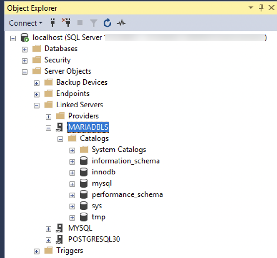Collapse the Server Objects node
Image resolution: width=277 pixels, height=258 pixels.
[x=25, y=72]
